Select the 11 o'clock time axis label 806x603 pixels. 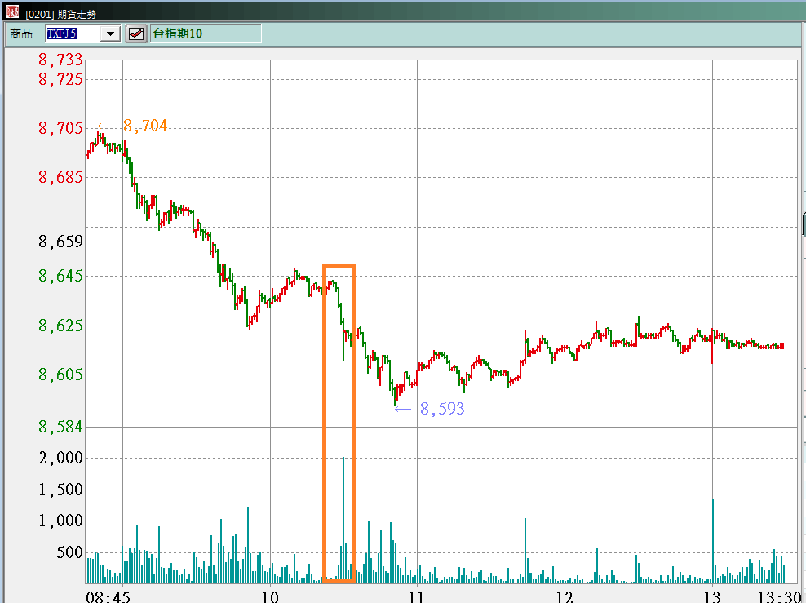417,596
